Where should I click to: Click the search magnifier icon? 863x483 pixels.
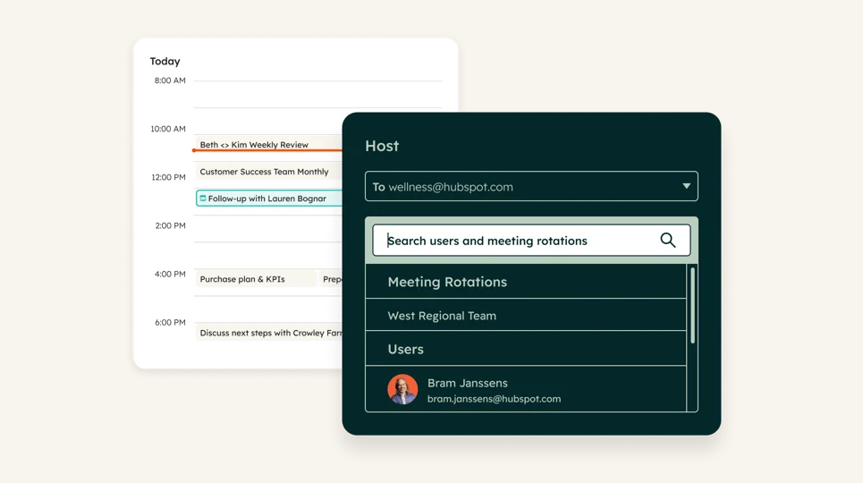click(x=668, y=240)
